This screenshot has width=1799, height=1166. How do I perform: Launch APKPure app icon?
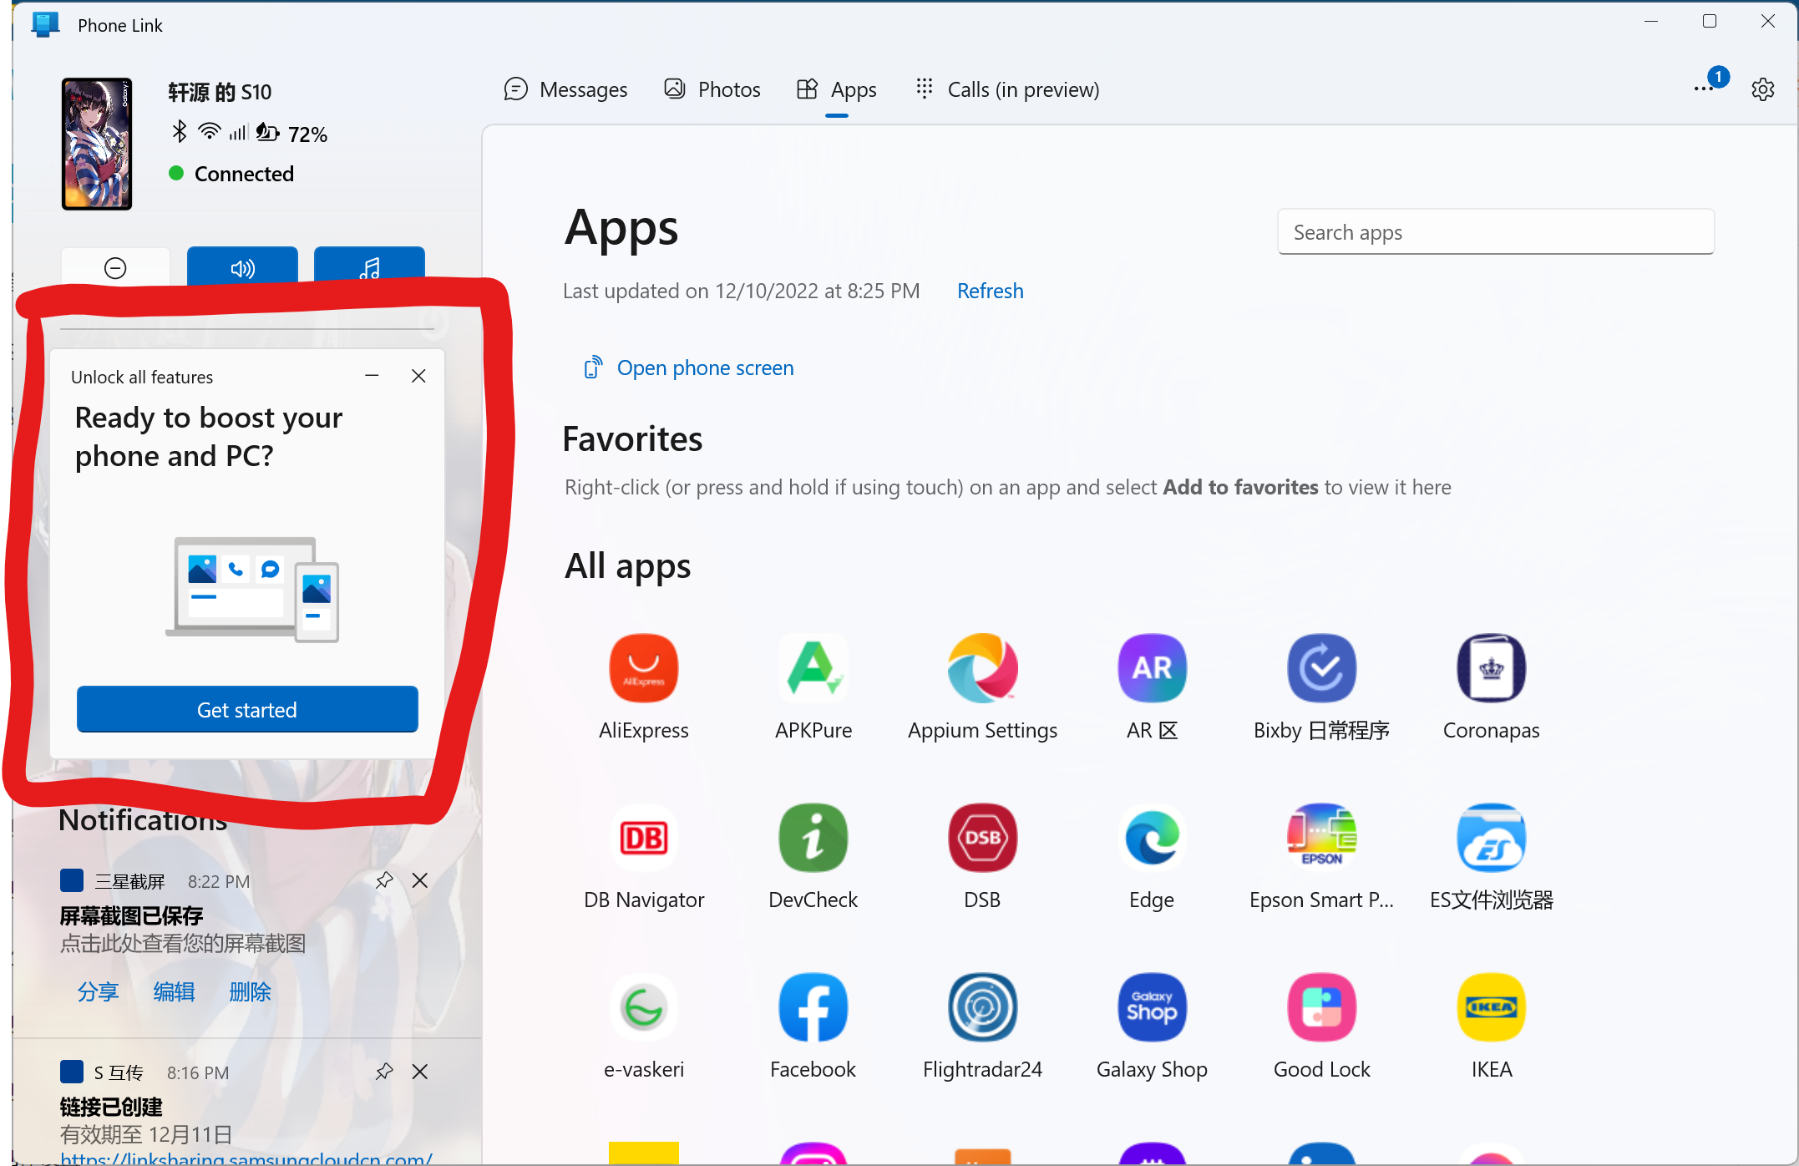[x=813, y=668]
